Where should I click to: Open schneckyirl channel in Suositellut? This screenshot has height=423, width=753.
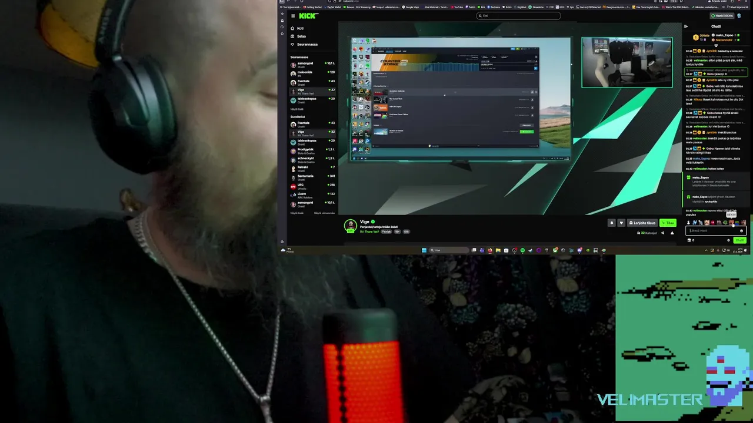(312, 159)
